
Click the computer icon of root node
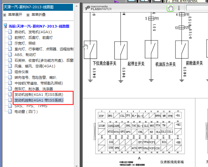point(5,26)
